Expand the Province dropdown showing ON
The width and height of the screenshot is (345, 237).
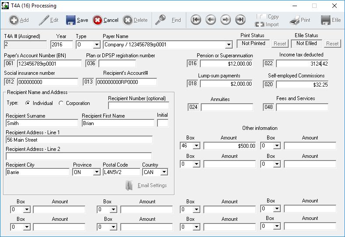click(x=97, y=172)
